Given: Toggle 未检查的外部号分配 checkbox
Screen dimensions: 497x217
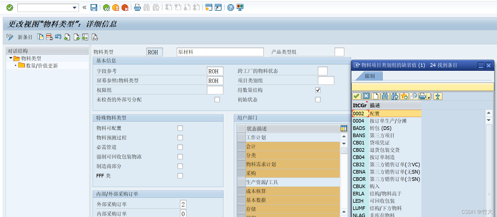Looking at the screenshot, I should 217,99.
